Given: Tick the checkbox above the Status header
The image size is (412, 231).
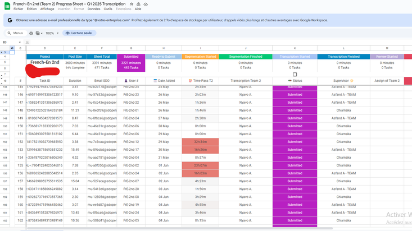Looking at the screenshot, I should pyautogui.click(x=295, y=75).
